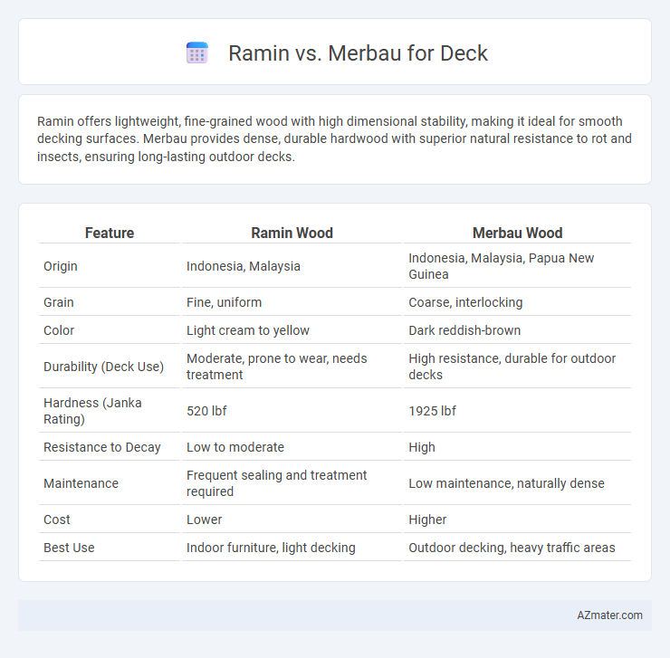670x658 pixels.
Task: Select the 'High' decay resistance cell
Action: (422, 447)
